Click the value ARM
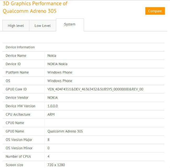Viewport: 170px width, 168px height. tap(51, 114)
